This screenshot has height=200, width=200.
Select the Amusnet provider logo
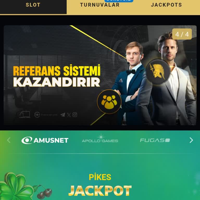45,140
